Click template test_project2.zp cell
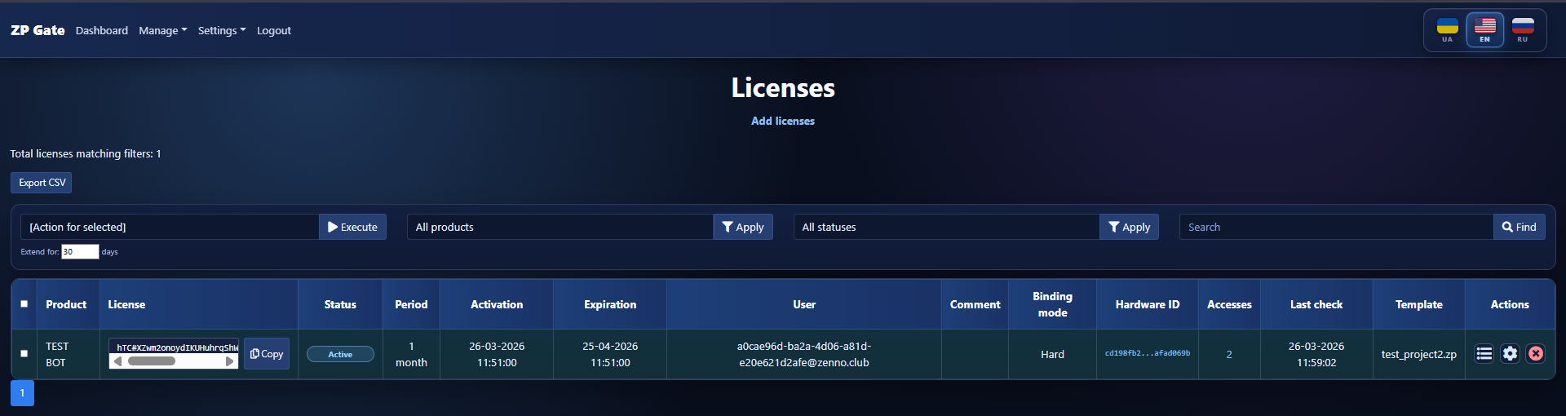Screen dimensions: 1566x416 (x=1418, y=354)
